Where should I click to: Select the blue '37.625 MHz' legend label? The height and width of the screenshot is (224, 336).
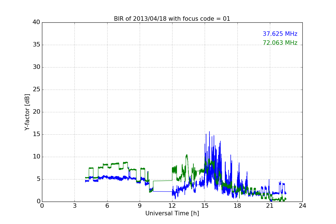(x=280, y=34)
